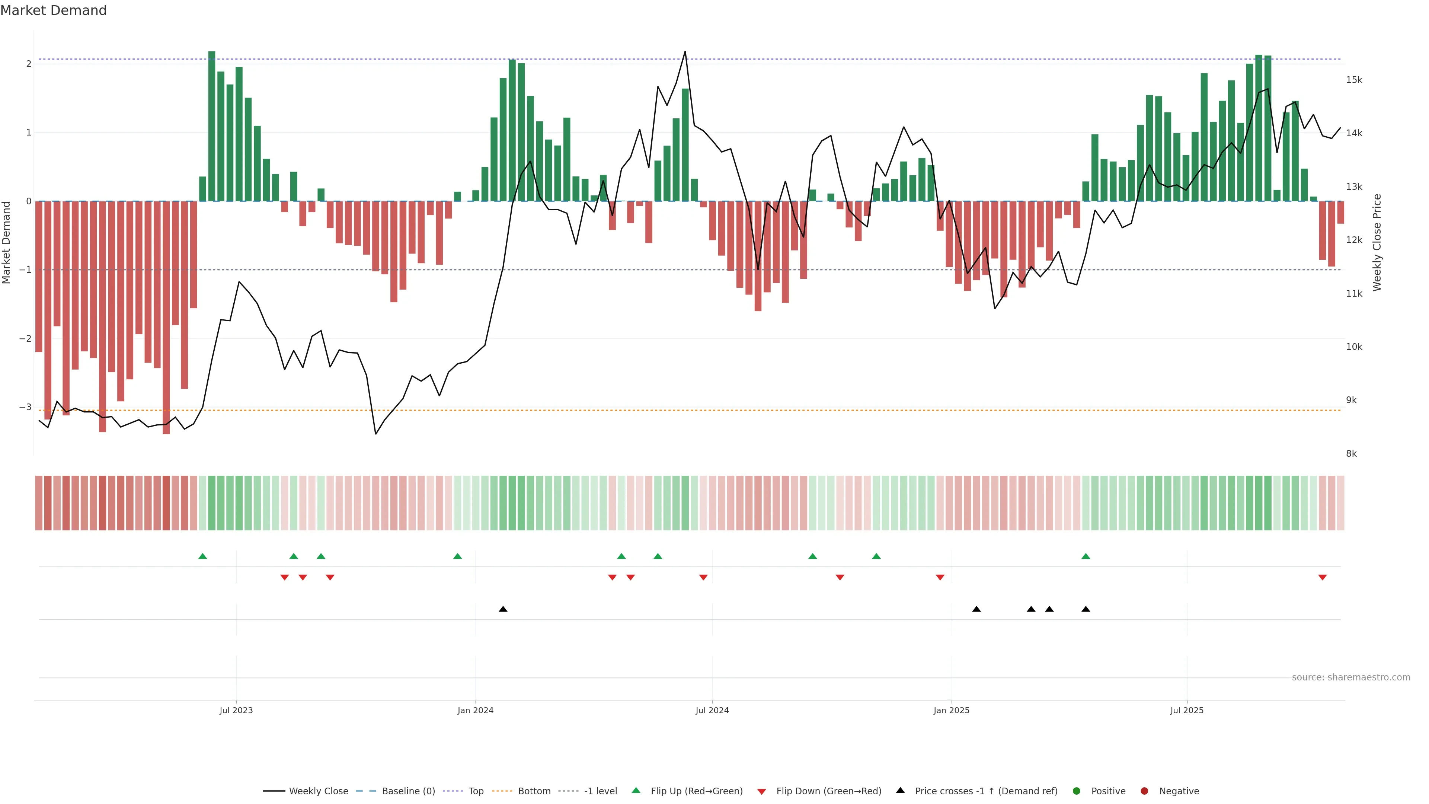Click the black Price crosses -1 legend icon
This screenshot has height=804, width=1429.
coord(900,790)
